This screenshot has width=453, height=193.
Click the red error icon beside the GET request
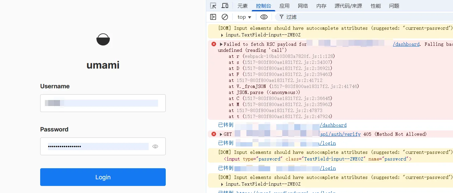coord(213,134)
